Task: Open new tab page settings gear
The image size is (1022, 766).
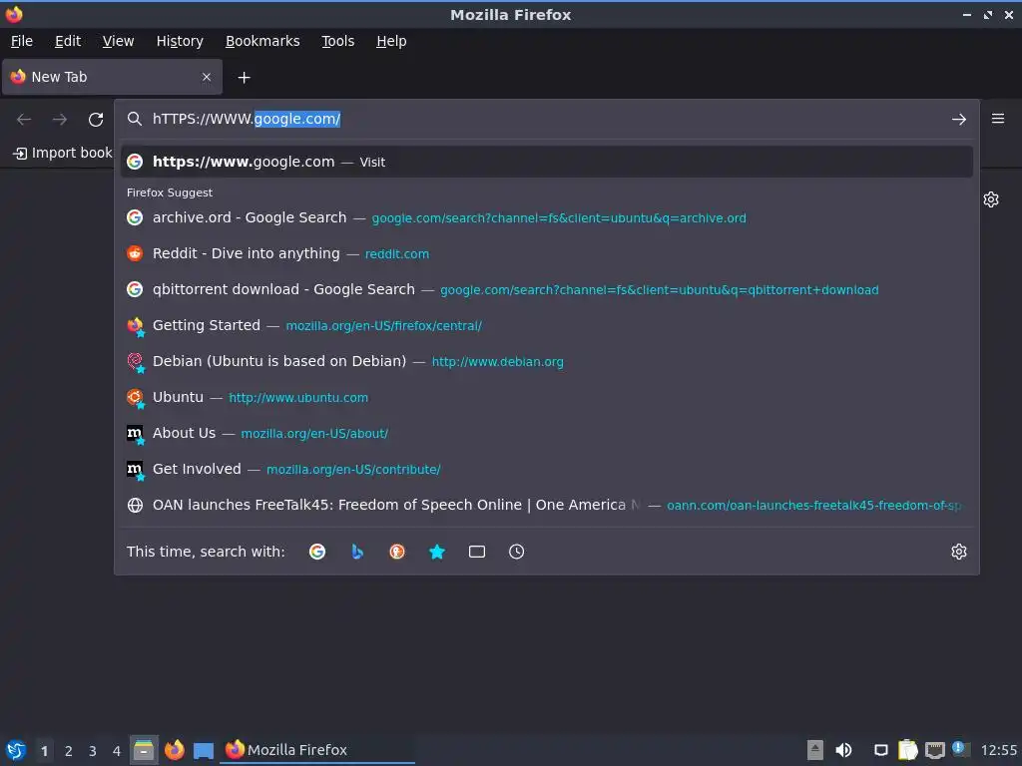Action: [x=991, y=199]
